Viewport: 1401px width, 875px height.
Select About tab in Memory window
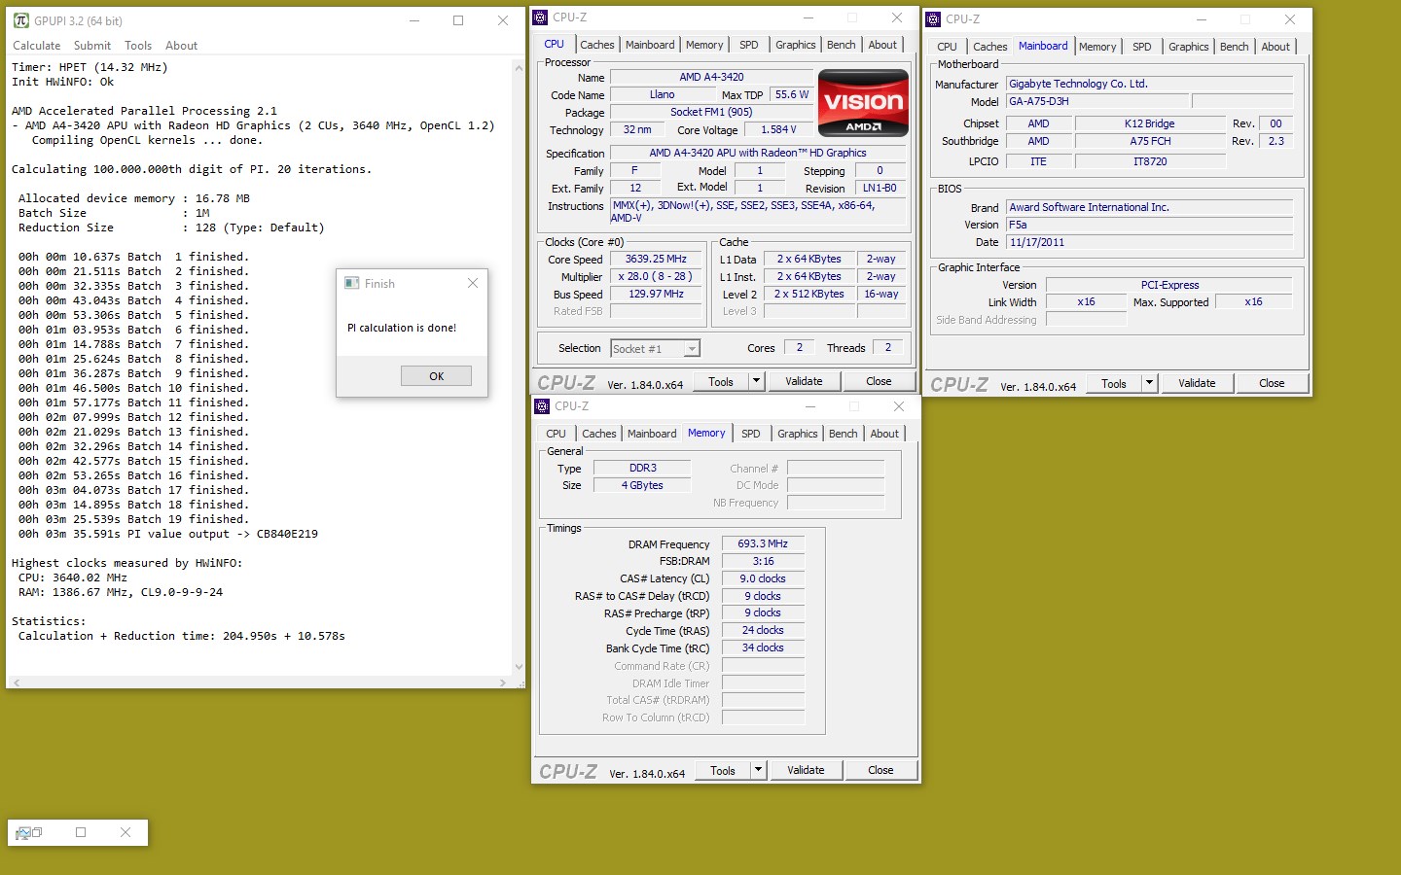(x=884, y=434)
